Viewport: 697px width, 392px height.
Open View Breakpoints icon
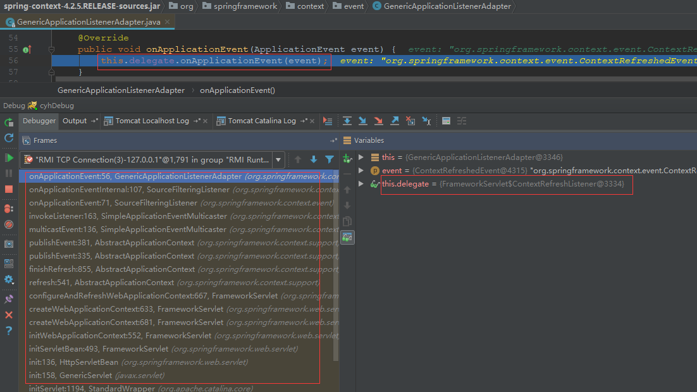point(9,209)
